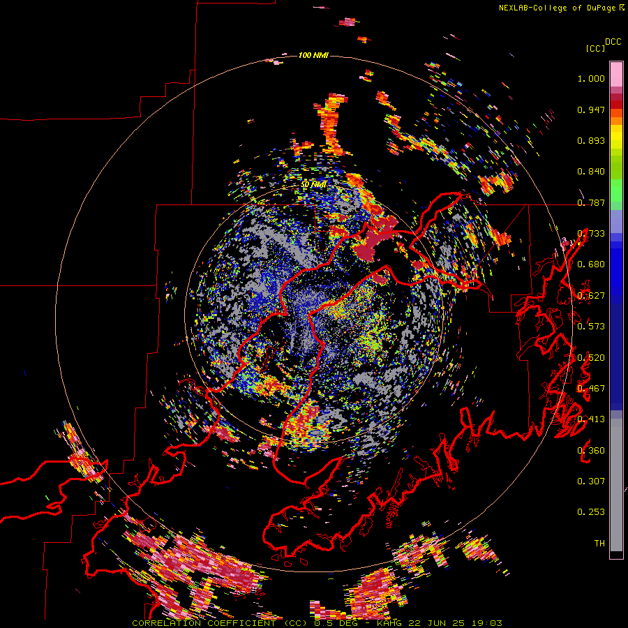Click the 0.840 legend value
The height and width of the screenshot is (628, 628).
591,172
